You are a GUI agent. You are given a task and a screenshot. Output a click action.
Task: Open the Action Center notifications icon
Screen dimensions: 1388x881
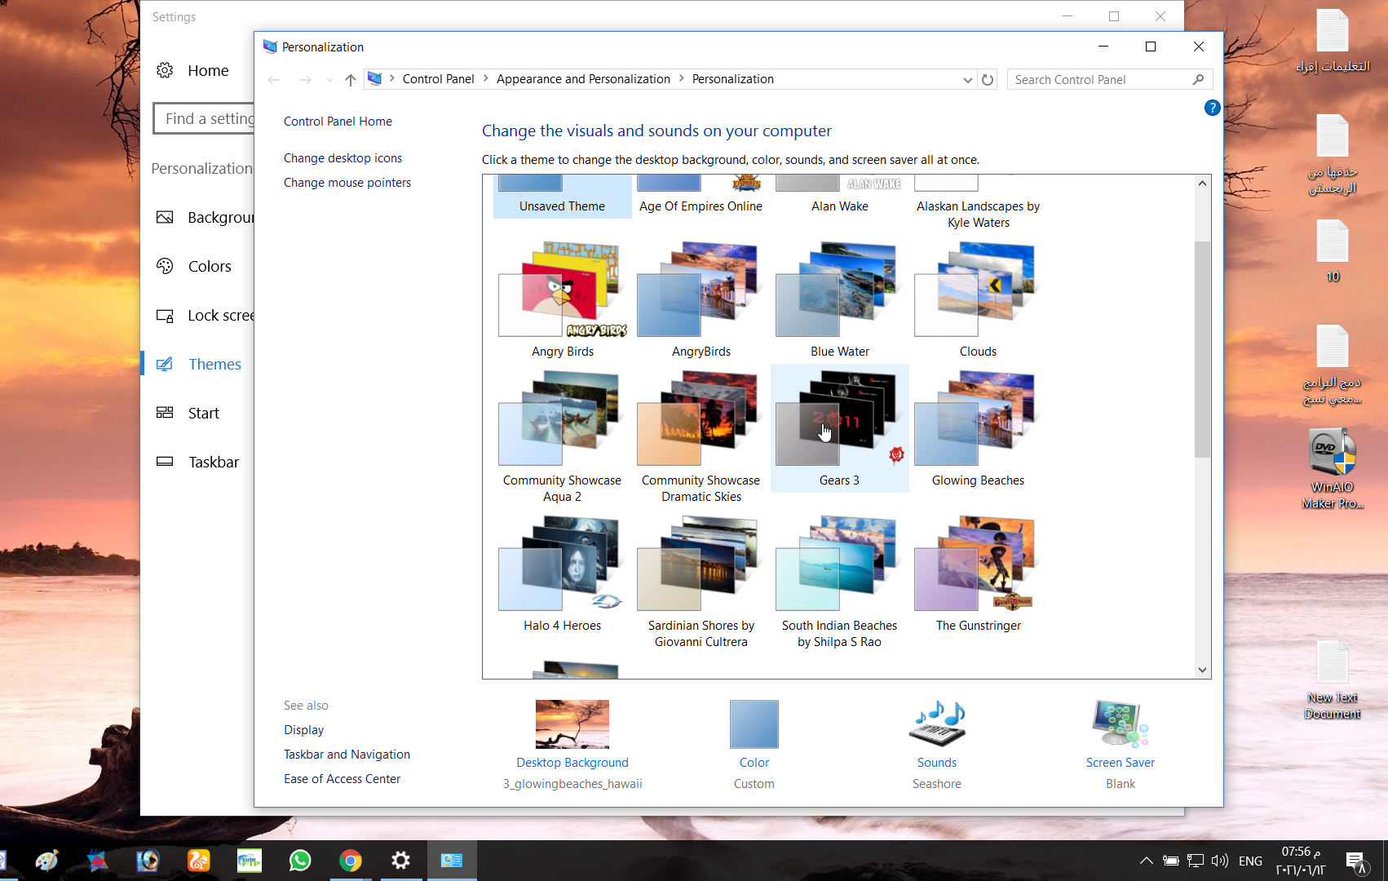[1355, 861]
